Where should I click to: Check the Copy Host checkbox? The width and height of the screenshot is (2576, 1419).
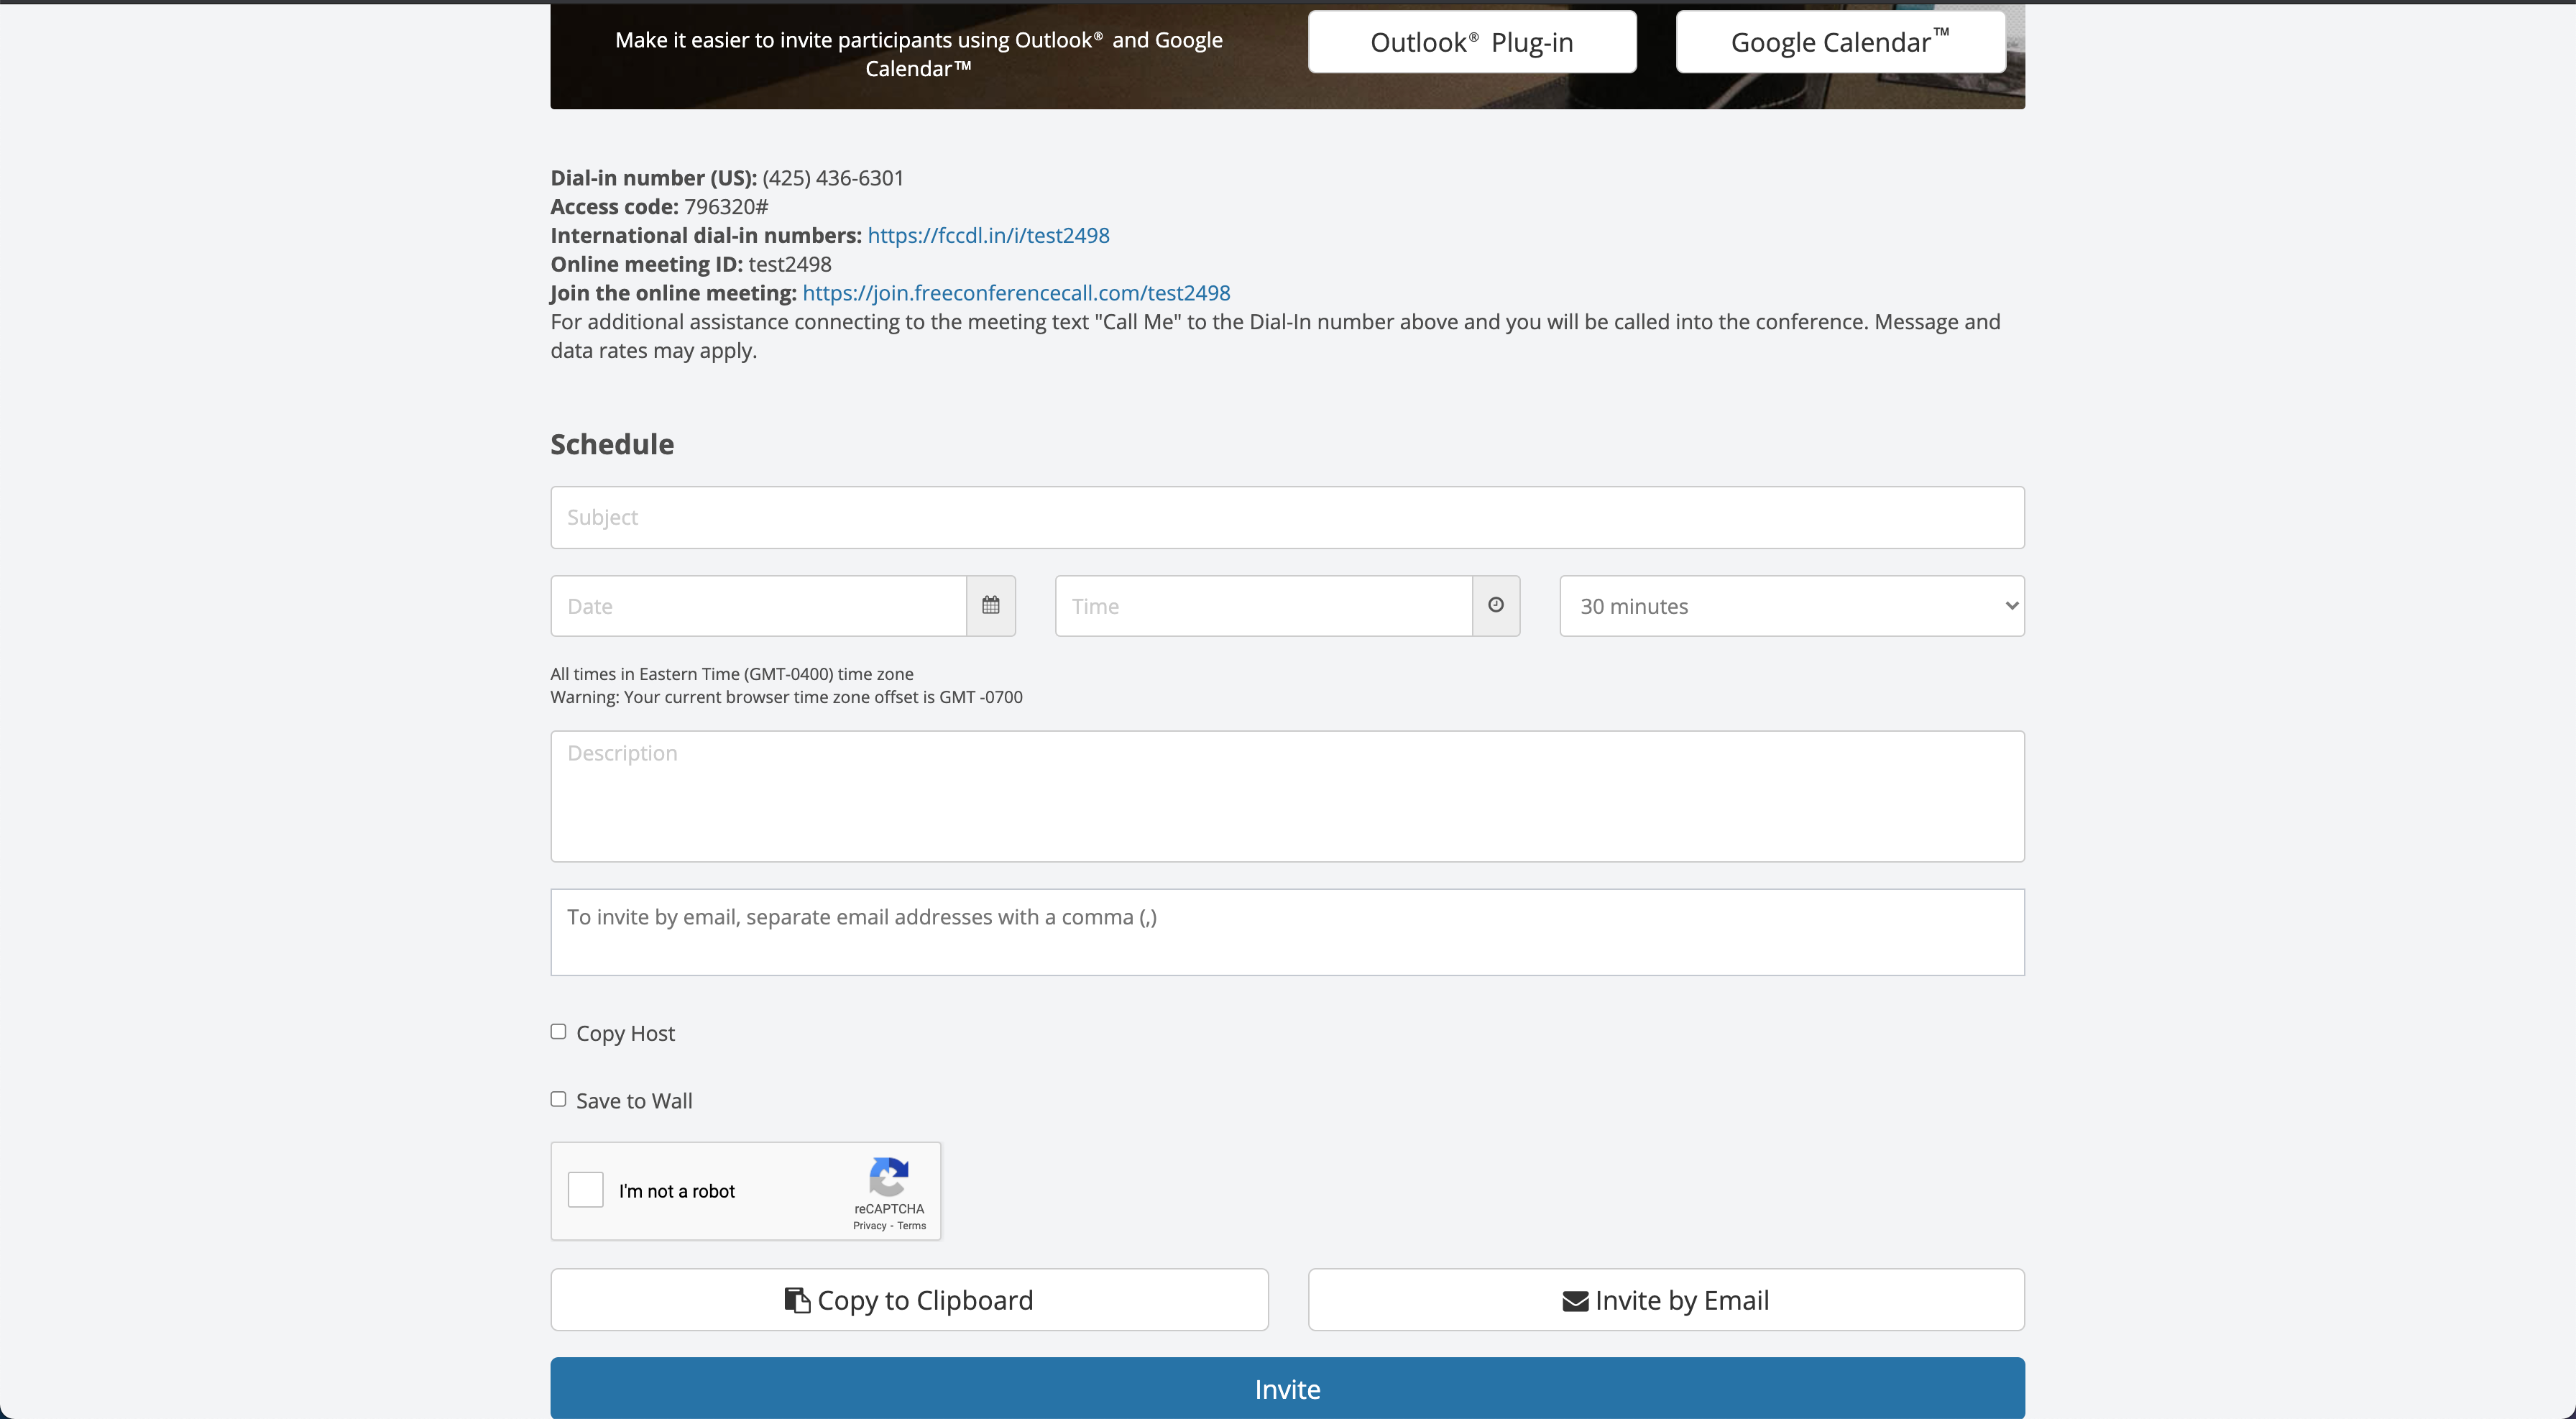click(x=558, y=1031)
